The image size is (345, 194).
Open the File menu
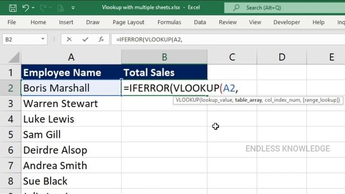[x=12, y=22]
